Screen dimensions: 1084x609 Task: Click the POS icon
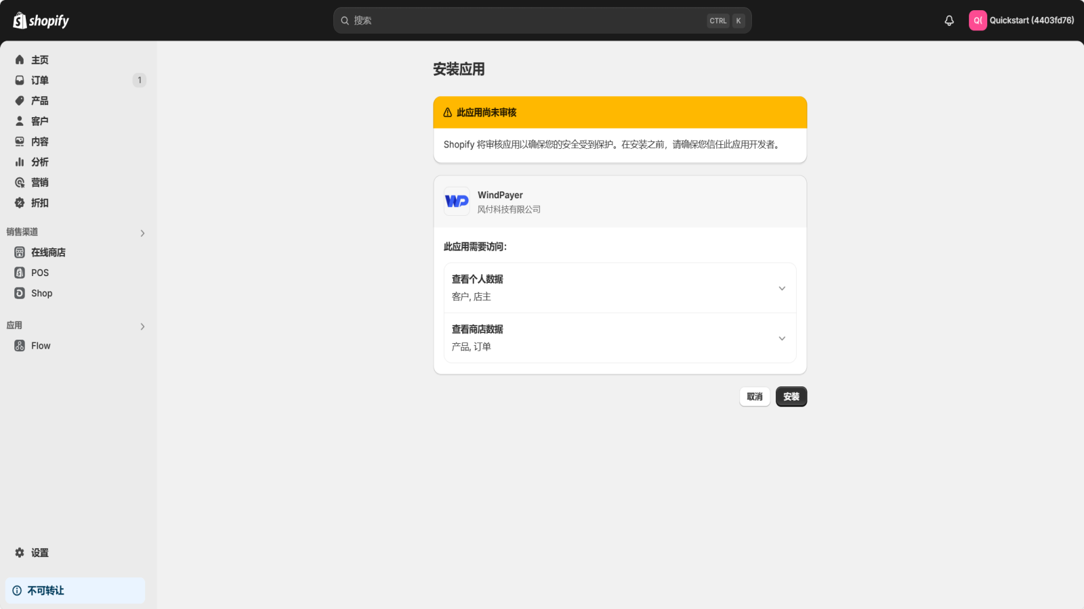pos(20,272)
